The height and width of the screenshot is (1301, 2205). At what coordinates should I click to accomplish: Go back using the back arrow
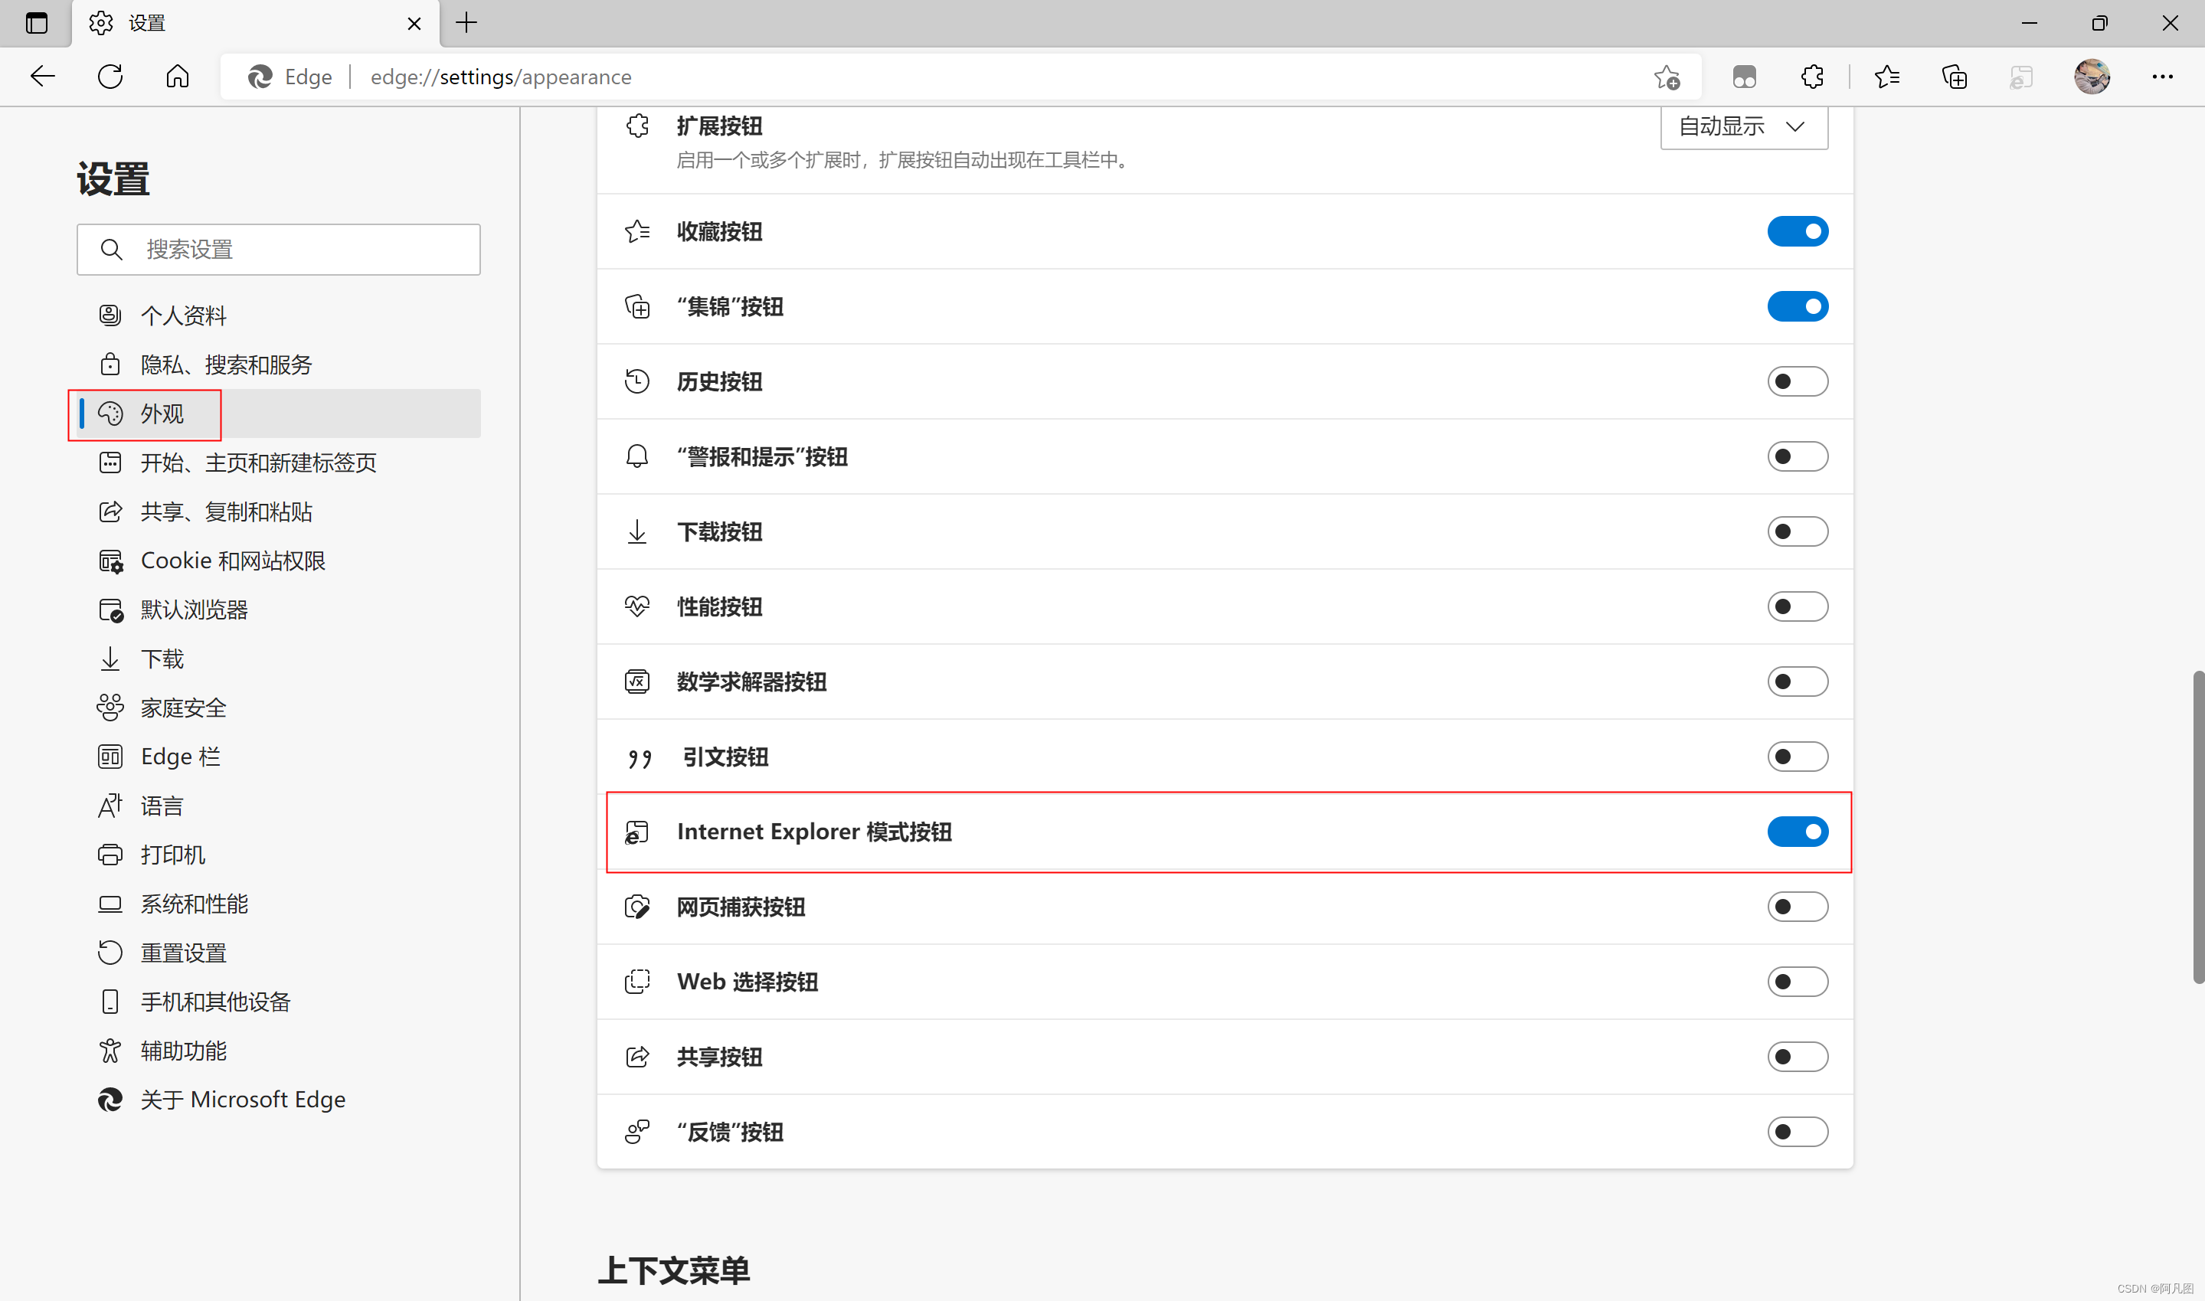42,77
